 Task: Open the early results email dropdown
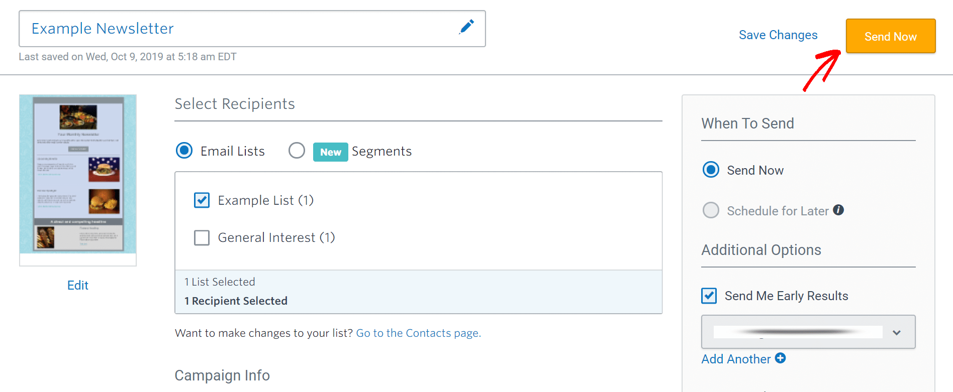pyautogui.click(x=897, y=332)
